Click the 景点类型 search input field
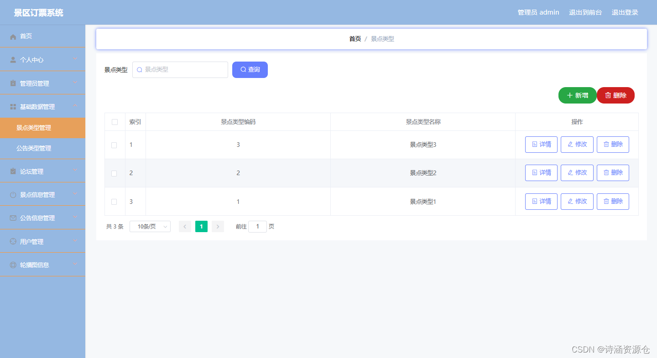Viewport: 657px width, 358px height. tap(180, 70)
